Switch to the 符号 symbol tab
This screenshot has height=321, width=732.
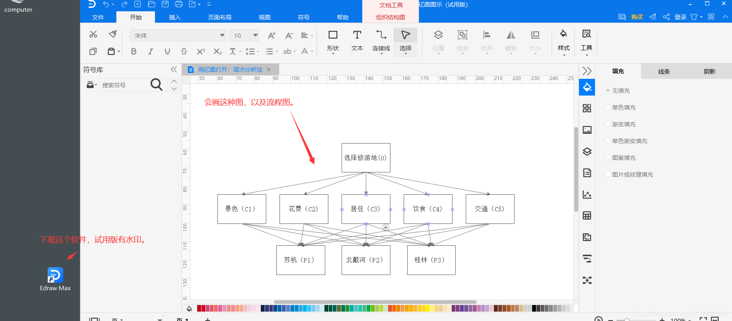304,17
